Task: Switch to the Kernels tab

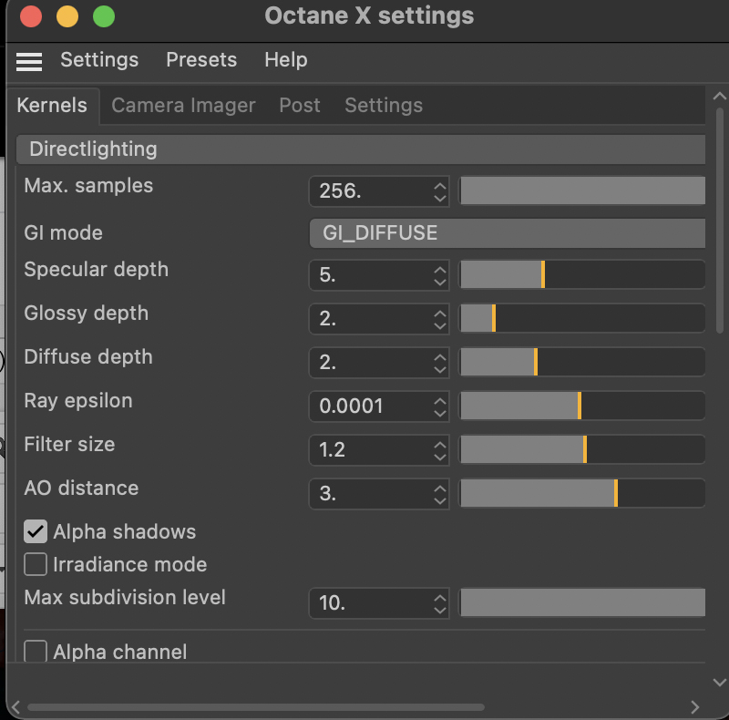Action: click(x=53, y=106)
